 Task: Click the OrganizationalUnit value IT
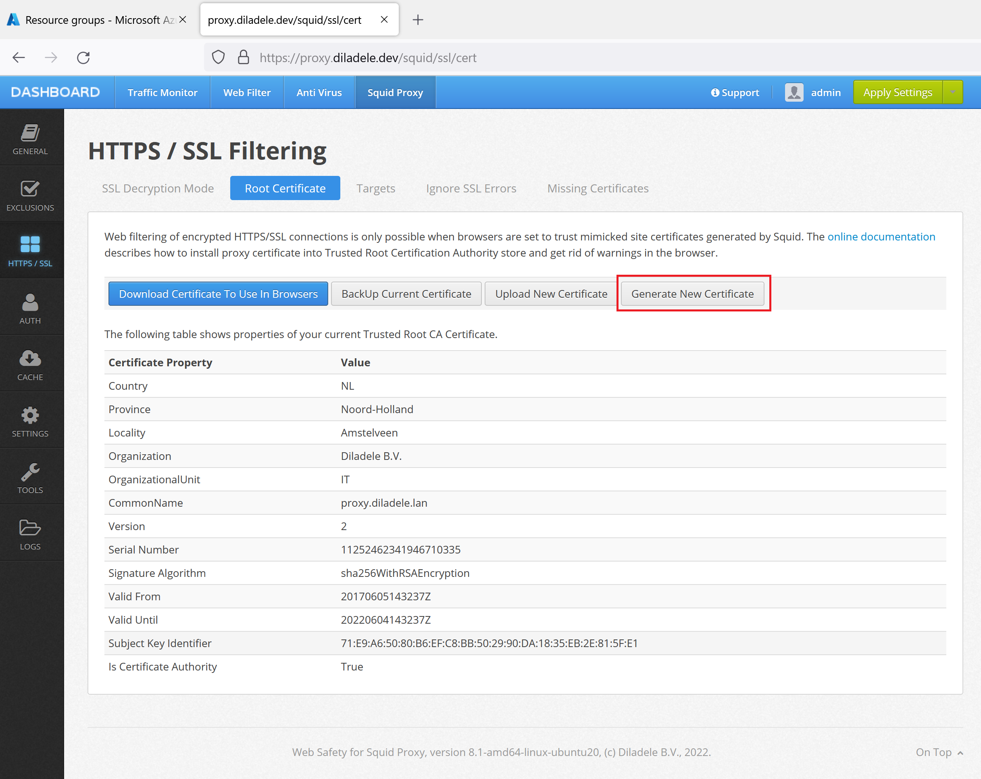345,479
